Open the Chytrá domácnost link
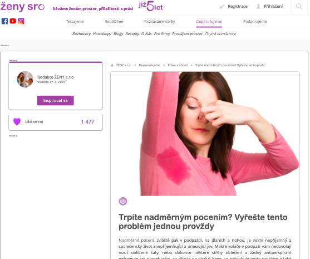The width and height of the screenshot is (310, 259). pos(220,34)
